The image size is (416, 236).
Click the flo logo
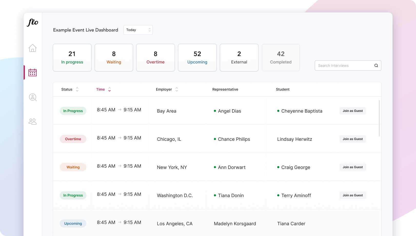coord(33,23)
